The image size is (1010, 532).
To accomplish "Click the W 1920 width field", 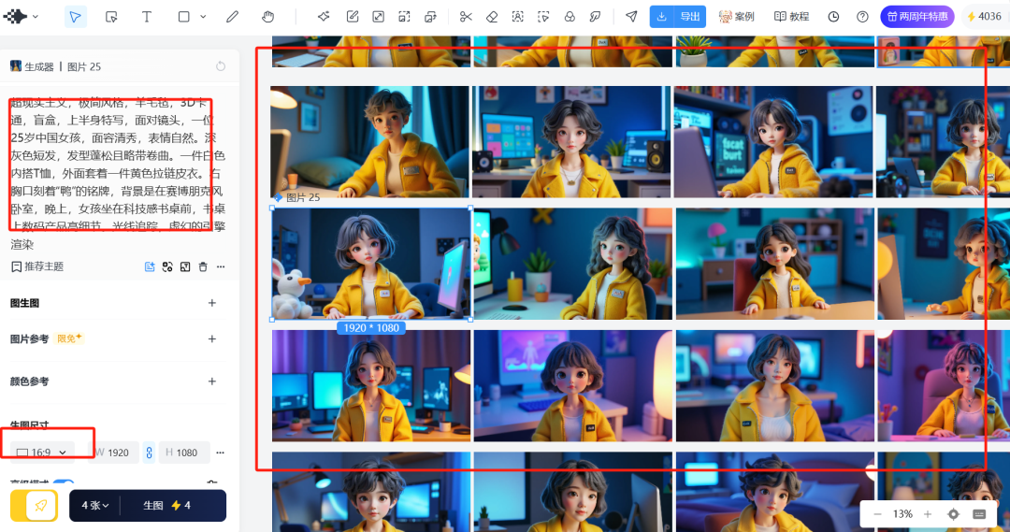I will pos(113,453).
